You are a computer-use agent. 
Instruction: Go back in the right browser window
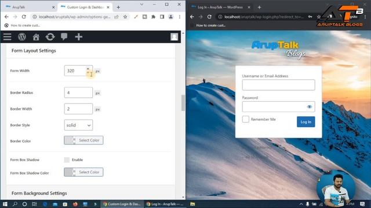coord(192,17)
